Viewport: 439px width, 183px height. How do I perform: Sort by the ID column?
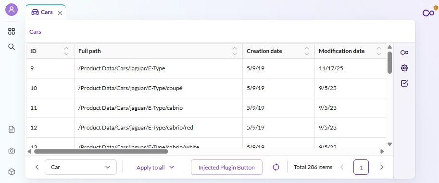coord(66,51)
